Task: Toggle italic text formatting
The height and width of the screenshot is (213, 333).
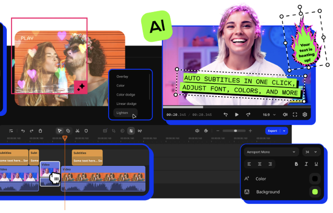Action: click(306, 164)
